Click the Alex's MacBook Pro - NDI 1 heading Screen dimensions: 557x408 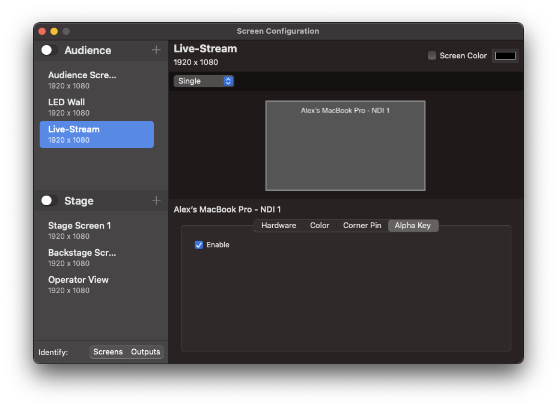pos(227,209)
